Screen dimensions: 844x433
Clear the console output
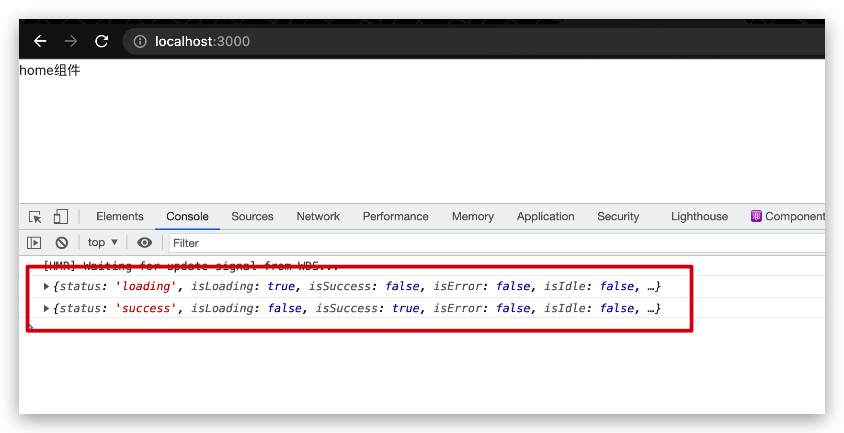[61, 242]
